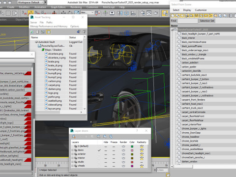Open the View reference coordinate system dropdown
Image resolution: width=236 pixels, height=177 pixels.
click(x=87, y=12)
